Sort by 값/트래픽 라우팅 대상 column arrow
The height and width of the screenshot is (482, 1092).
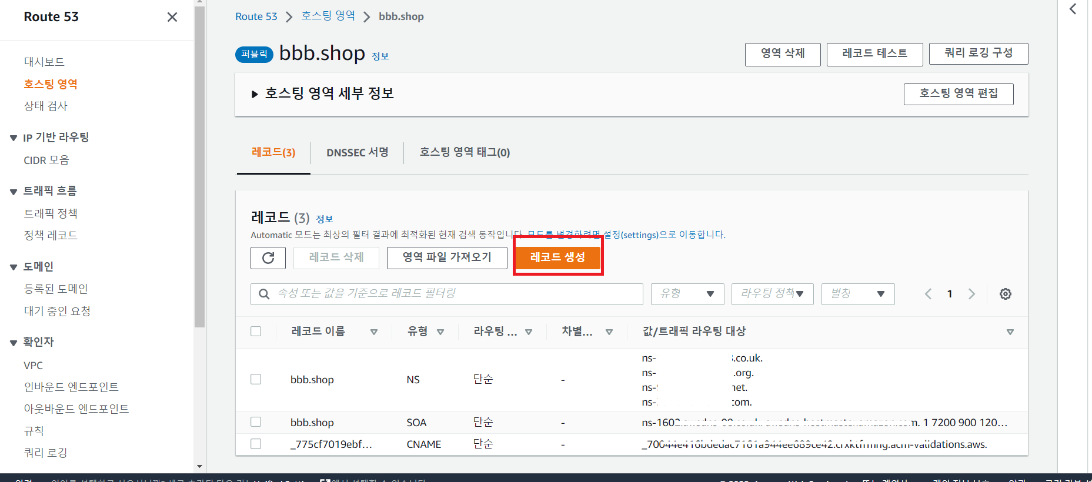(x=1010, y=332)
